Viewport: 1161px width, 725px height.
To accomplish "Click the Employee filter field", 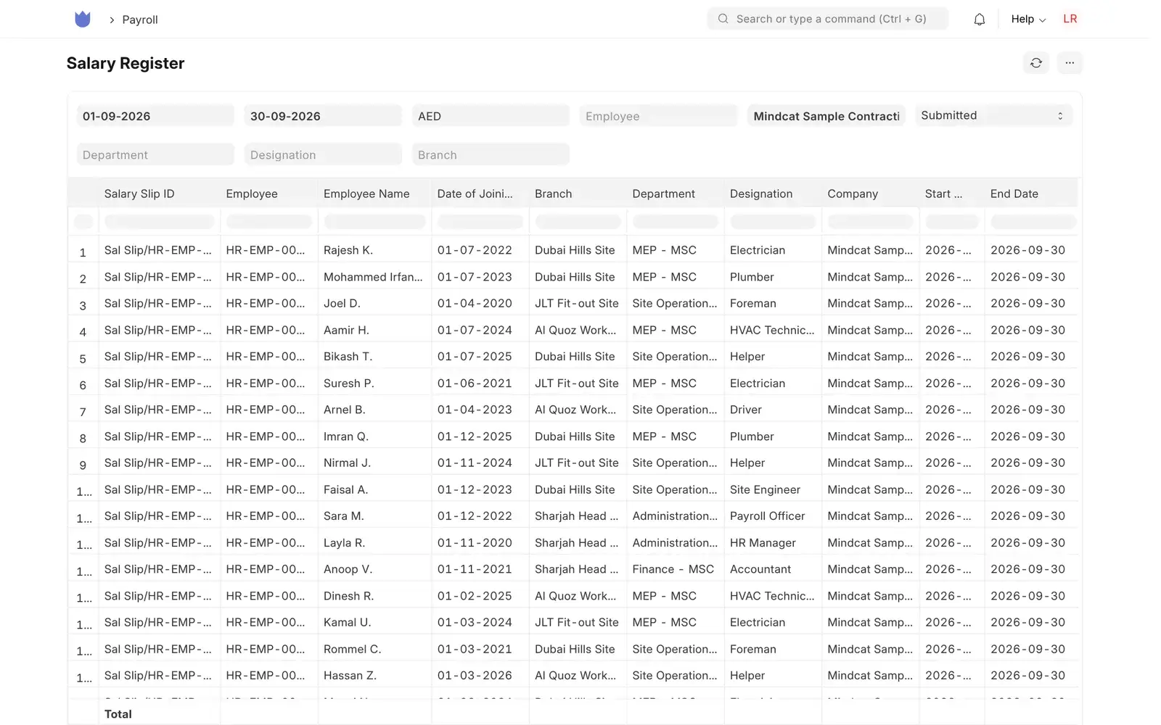I will tap(658, 116).
